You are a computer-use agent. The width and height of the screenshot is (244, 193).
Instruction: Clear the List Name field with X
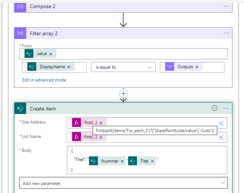click(221, 138)
